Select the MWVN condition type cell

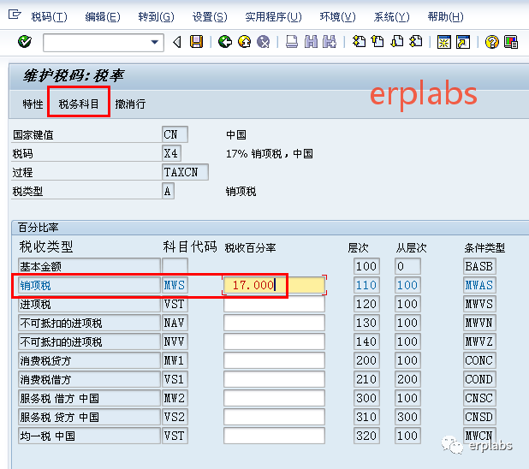[x=479, y=323]
